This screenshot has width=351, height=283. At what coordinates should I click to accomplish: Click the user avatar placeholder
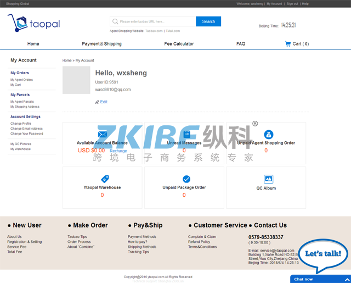(76, 80)
